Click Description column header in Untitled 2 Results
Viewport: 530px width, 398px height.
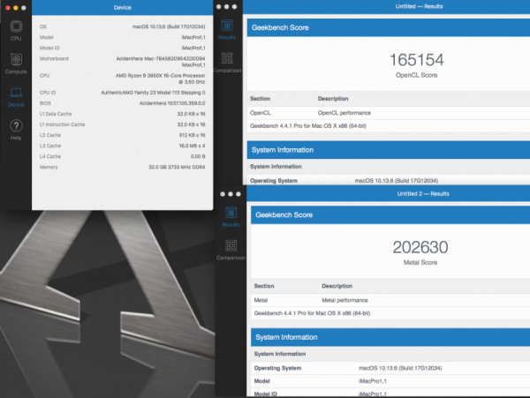(x=337, y=286)
